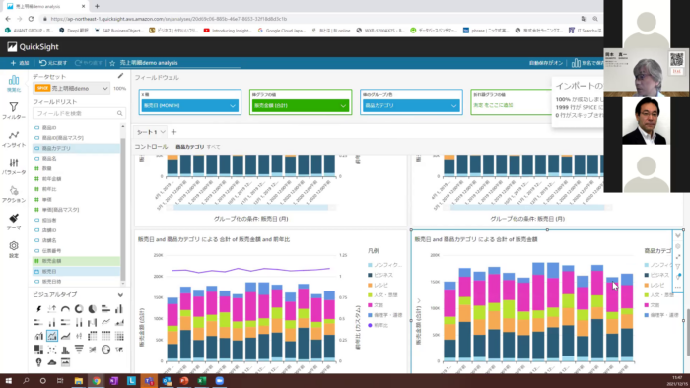Open File Explorer from the Windows taskbar
690x388 pixels.
(78, 381)
